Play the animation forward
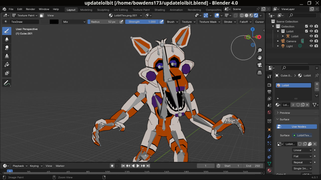Viewport: 321px width, 180px height. [x=138, y=166]
